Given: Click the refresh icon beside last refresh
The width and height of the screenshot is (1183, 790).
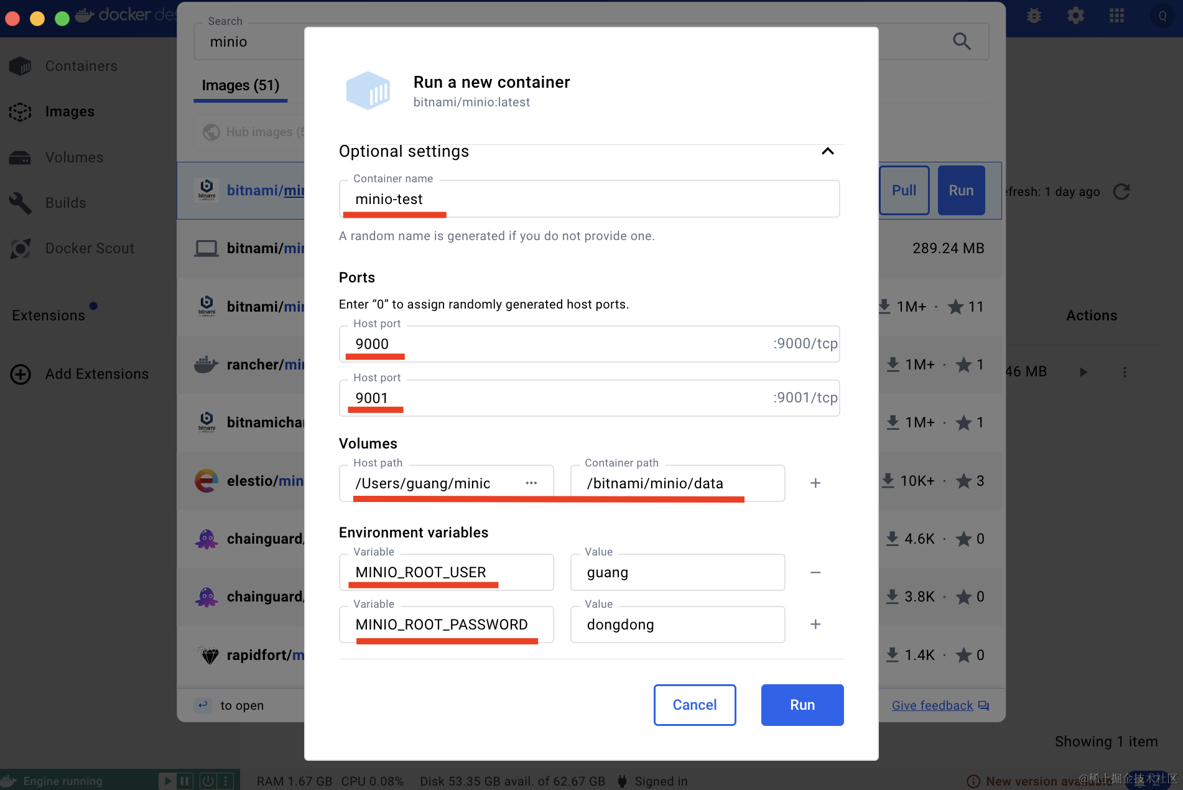Looking at the screenshot, I should point(1121,192).
